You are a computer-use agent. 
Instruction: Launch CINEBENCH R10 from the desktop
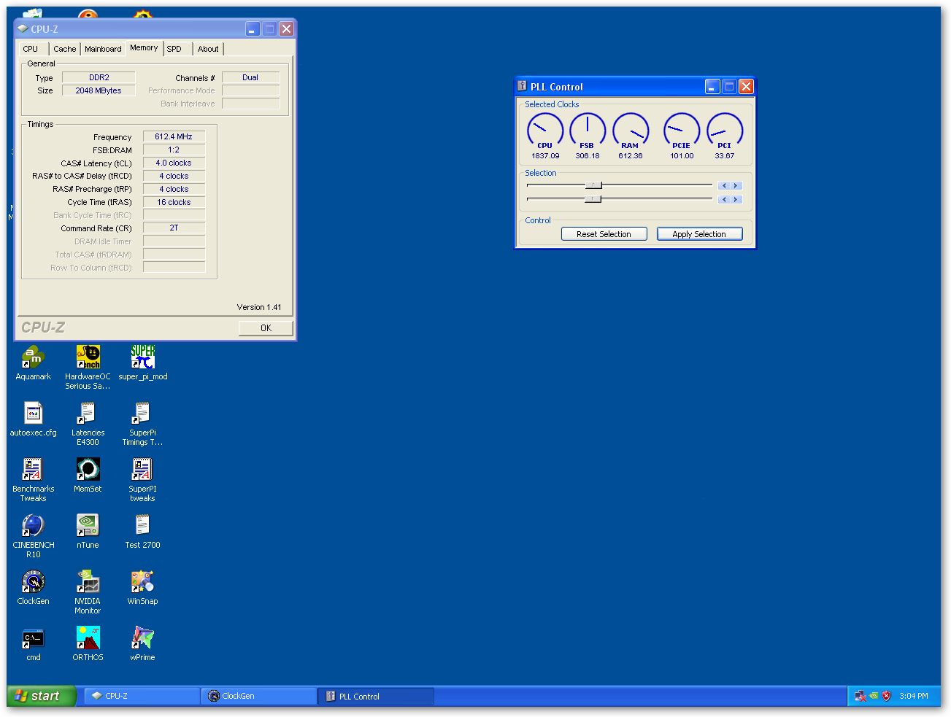tap(34, 526)
